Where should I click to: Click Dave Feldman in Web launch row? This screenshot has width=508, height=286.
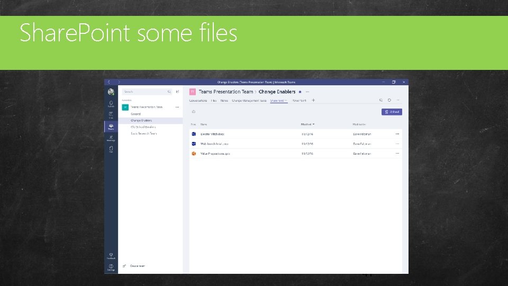pos(362,144)
